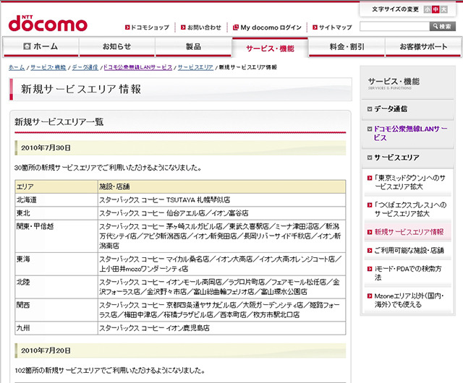Click table cell 関東・甲信越
The height and width of the screenshot is (383, 463).
tap(56, 236)
